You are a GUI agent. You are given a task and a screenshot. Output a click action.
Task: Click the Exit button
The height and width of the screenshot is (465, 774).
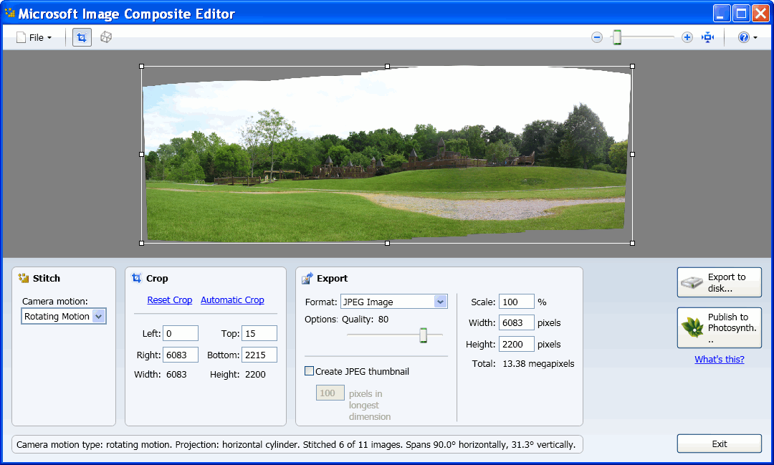tap(720, 444)
